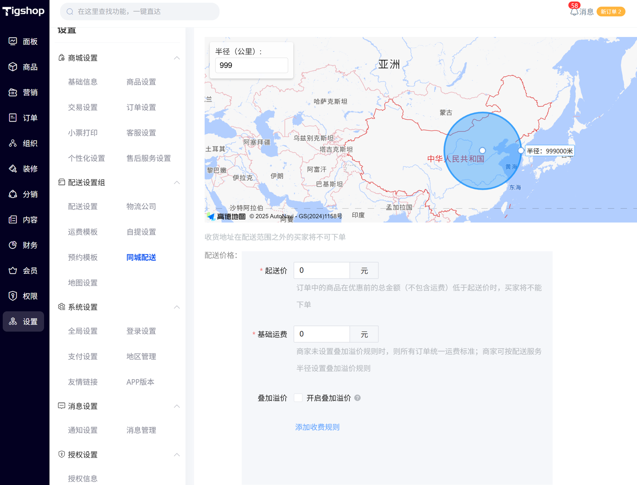Enable the 开启叠加溢价 checkbox
Image resolution: width=637 pixels, height=485 pixels.
click(x=298, y=398)
